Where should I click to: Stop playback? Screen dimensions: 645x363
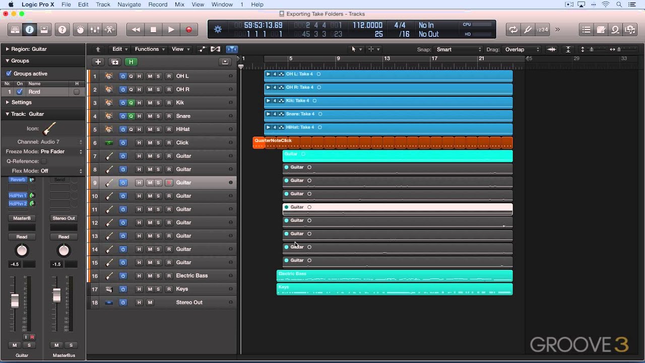153,30
